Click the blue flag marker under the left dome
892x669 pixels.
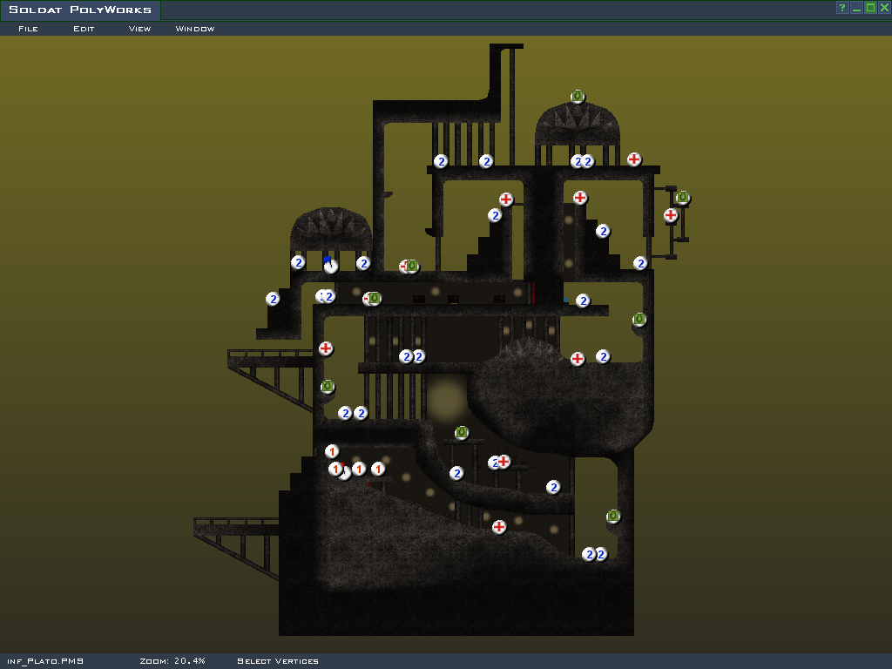pos(329,265)
